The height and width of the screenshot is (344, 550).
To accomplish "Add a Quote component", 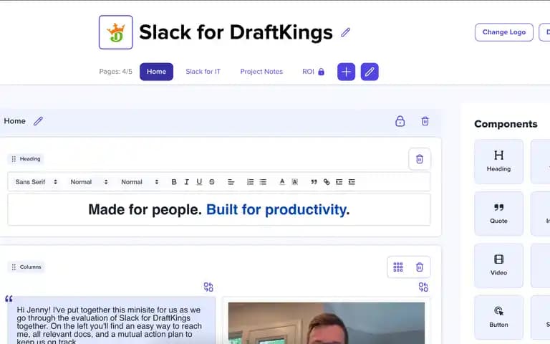I will tap(498, 214).
